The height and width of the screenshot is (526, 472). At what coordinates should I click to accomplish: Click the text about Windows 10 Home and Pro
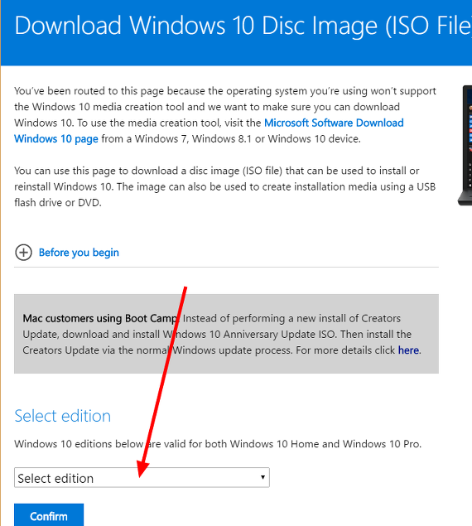click(x=218, y=444)
